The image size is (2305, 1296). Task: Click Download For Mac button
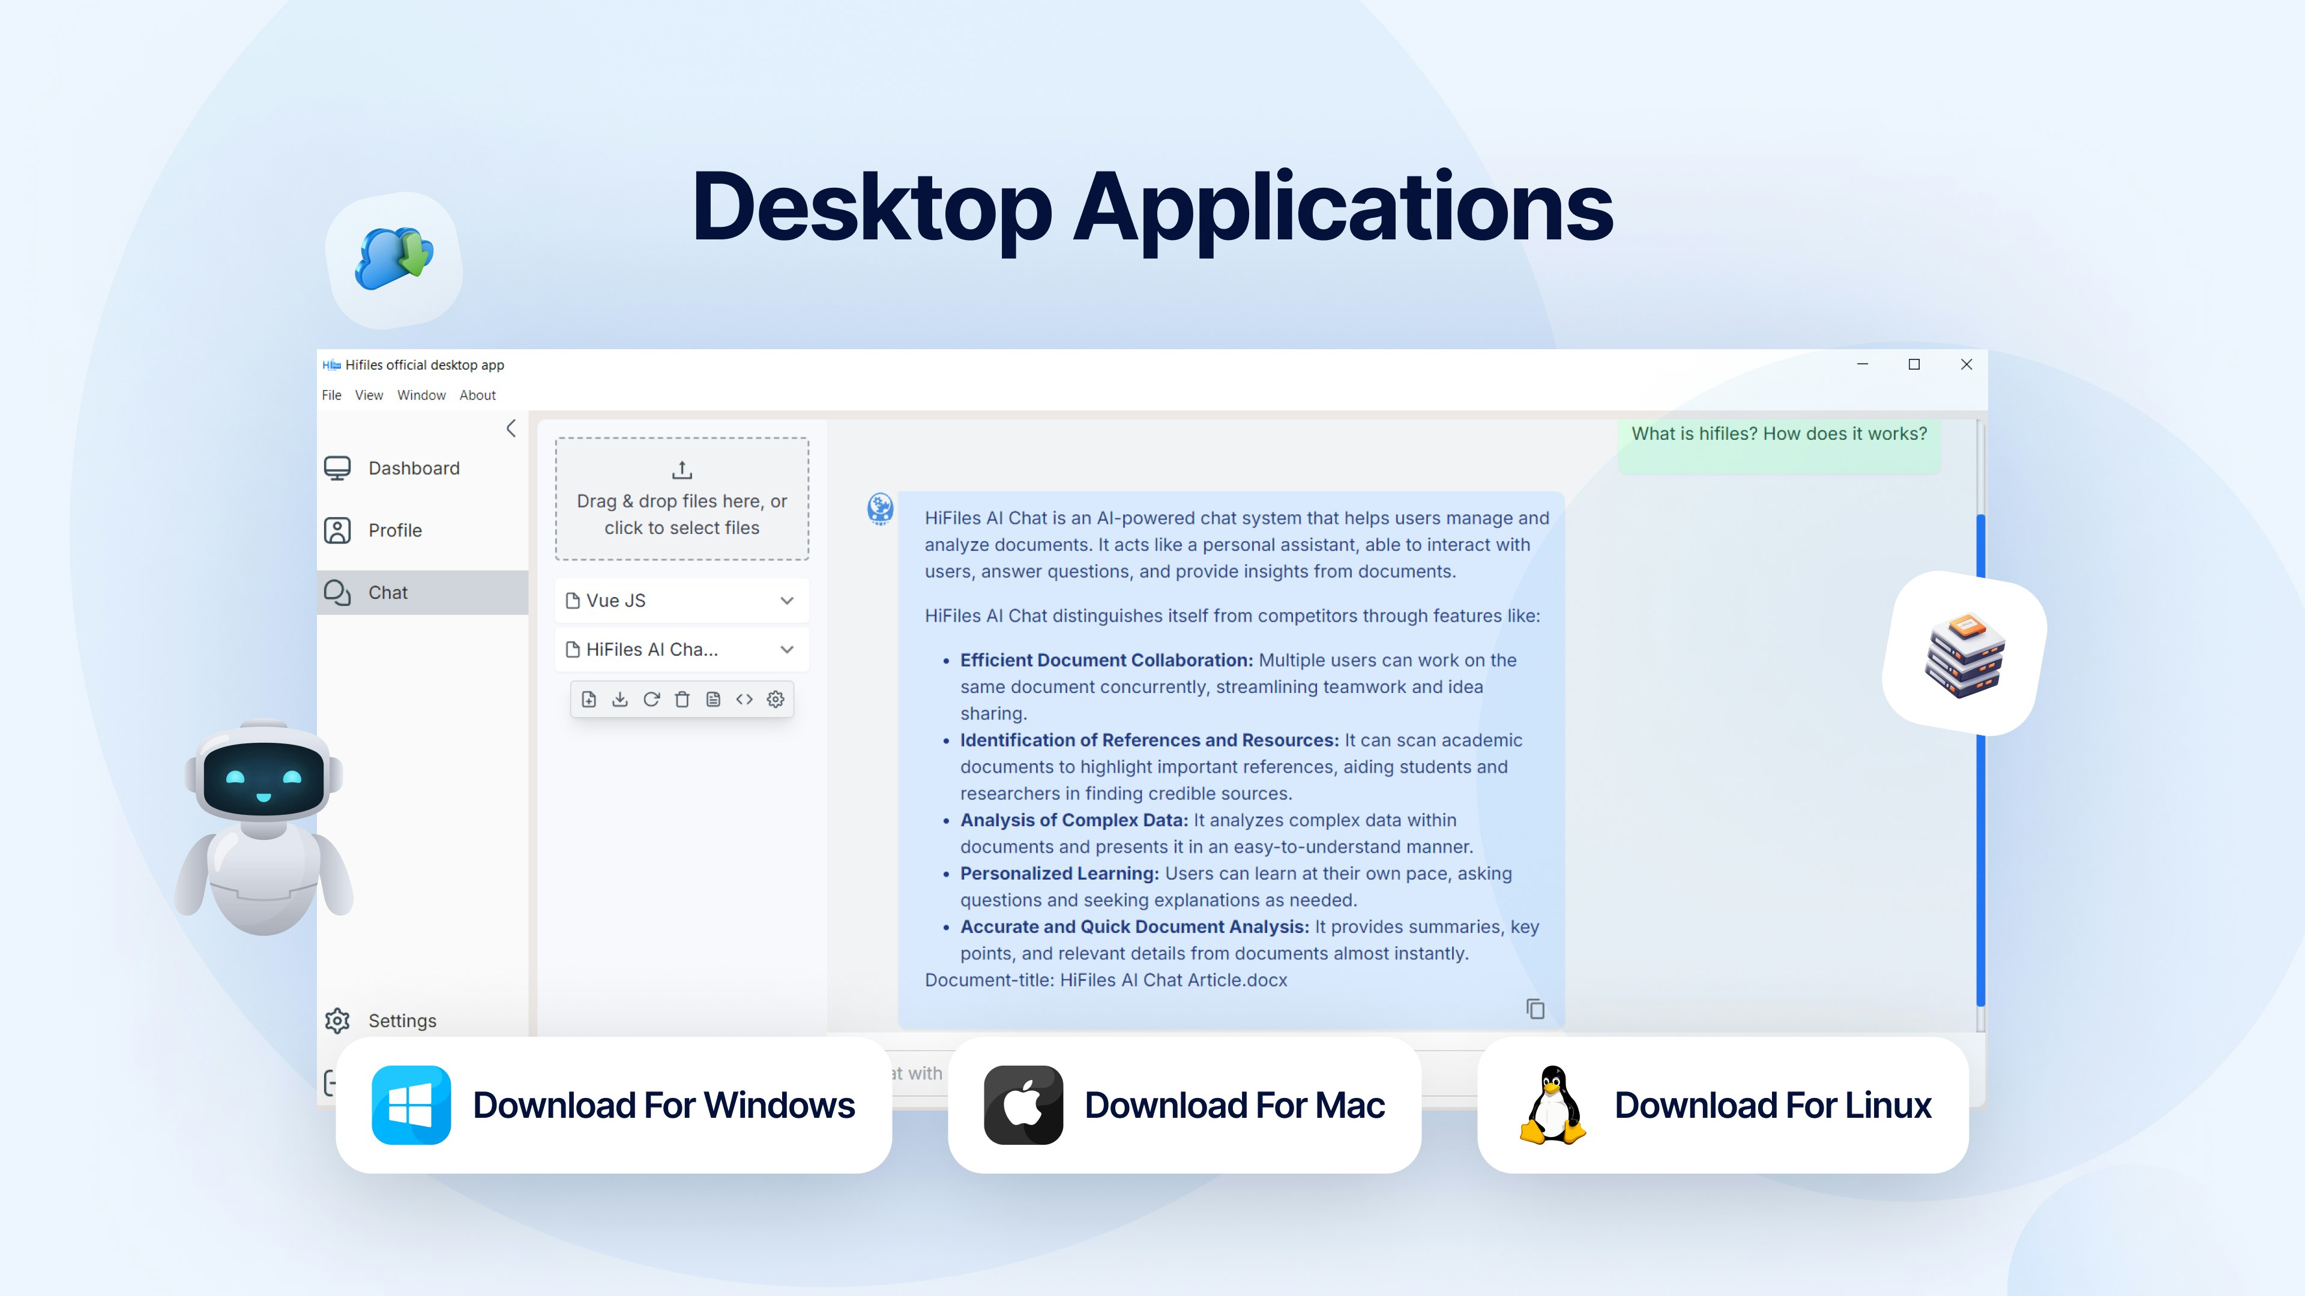[x=1184, y=1105]
